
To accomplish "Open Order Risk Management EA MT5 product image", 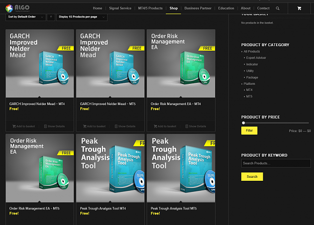I will [x=40, y=168].
